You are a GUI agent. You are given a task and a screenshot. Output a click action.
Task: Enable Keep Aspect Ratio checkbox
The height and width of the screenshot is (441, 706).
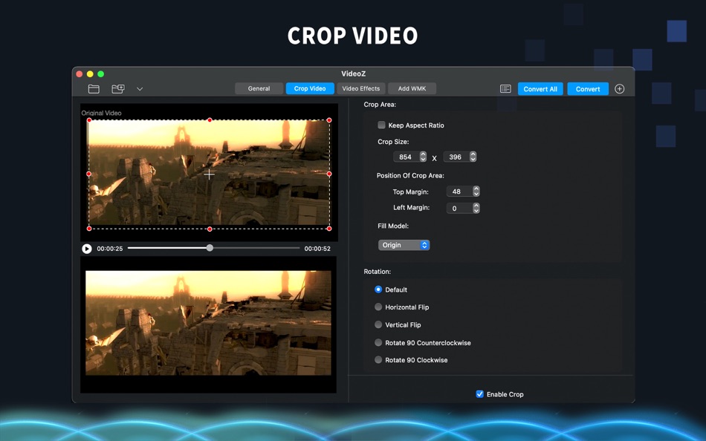pos(381,125)
